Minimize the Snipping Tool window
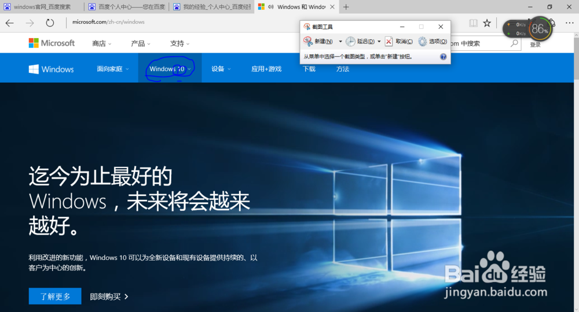The height and width of the screenshot is (312, 579). (x=402, y=27)
